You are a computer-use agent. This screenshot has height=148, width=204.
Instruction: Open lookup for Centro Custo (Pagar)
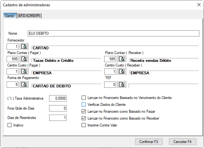[x=24, y=71]
